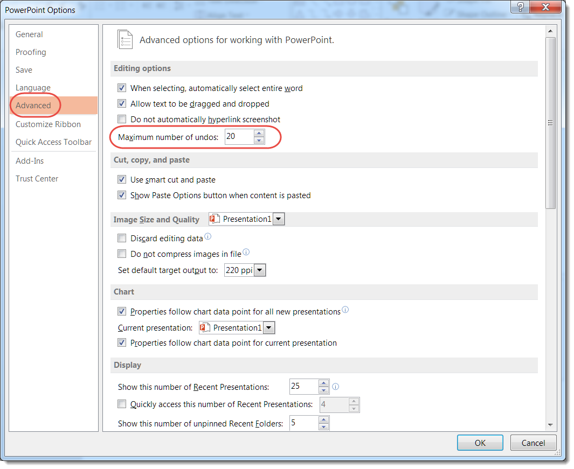The width and height of the screenshot is (574, 469).
Task: Click the OK button
Action: tap(480, 443)
